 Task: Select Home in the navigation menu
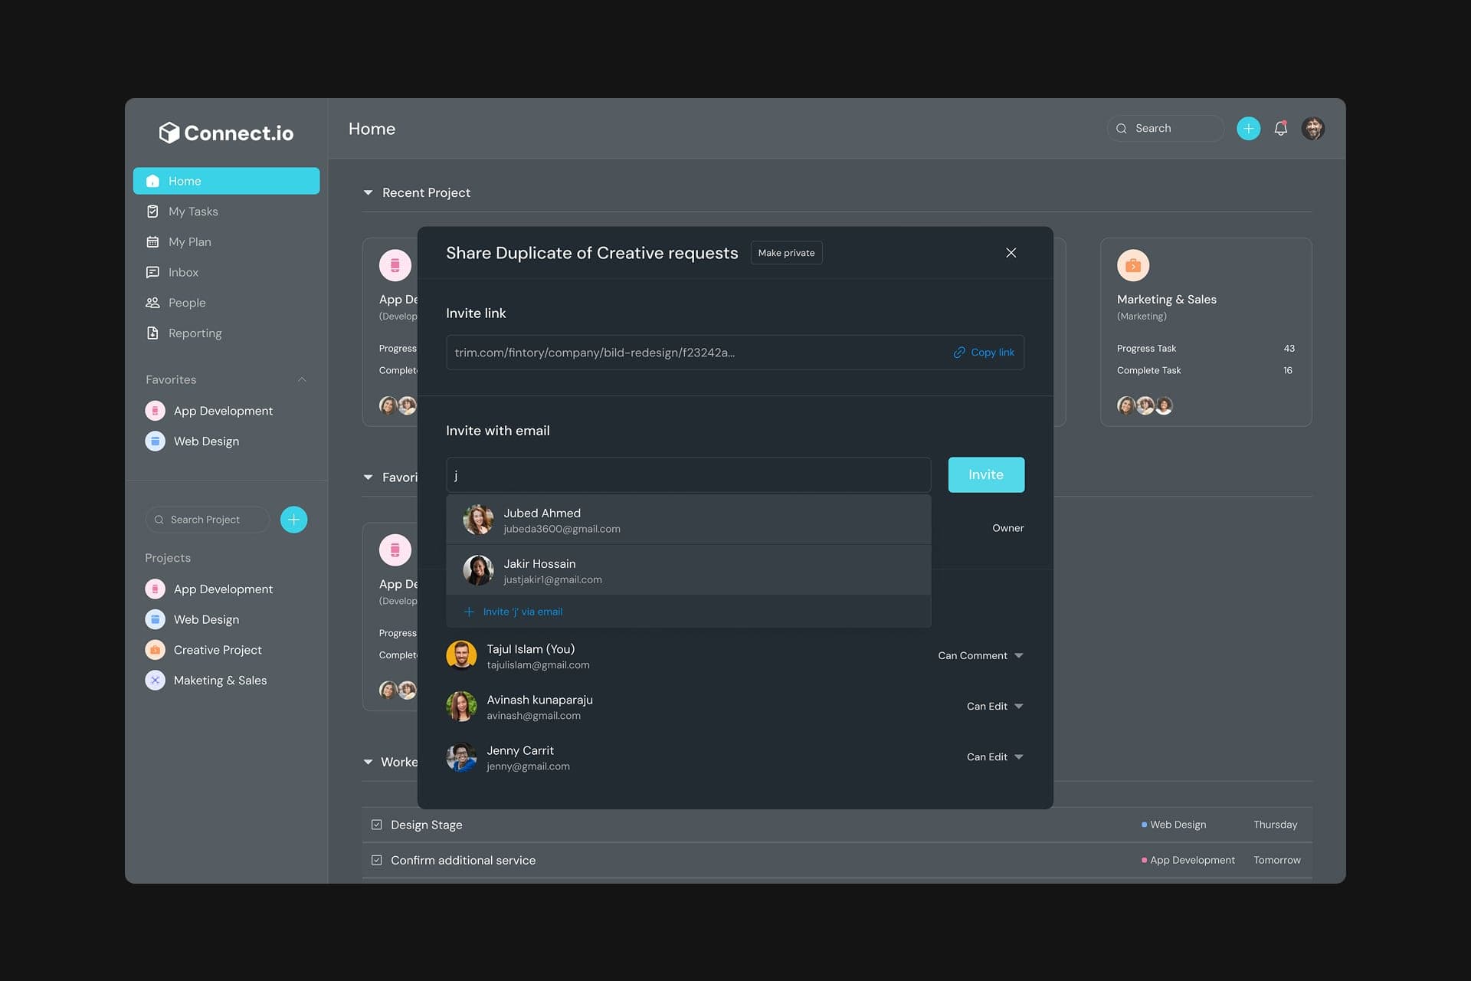pos(184,181)
